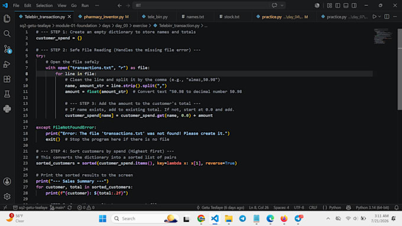Viewport: 402px width, 226px height.
Task: Open the Run file dropdown arrow
Action: click(380, 17)
